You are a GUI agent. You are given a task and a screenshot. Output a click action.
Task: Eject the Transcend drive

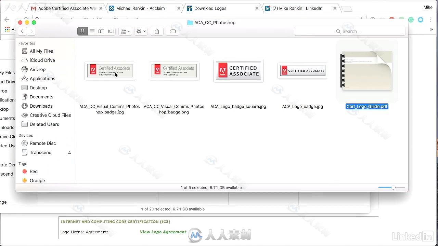coord(69,152)
